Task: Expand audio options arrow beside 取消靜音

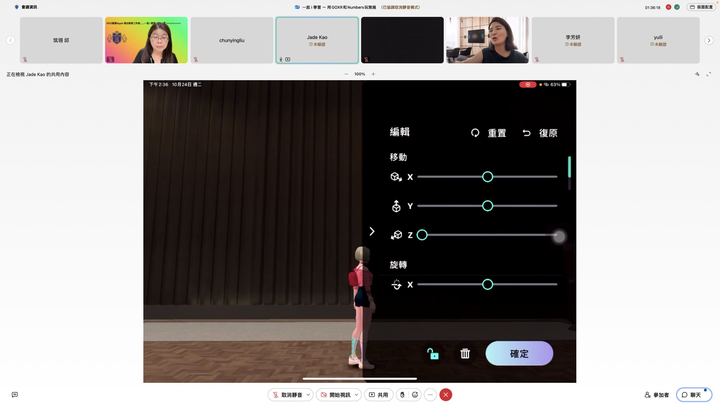Action: [308, 395]
